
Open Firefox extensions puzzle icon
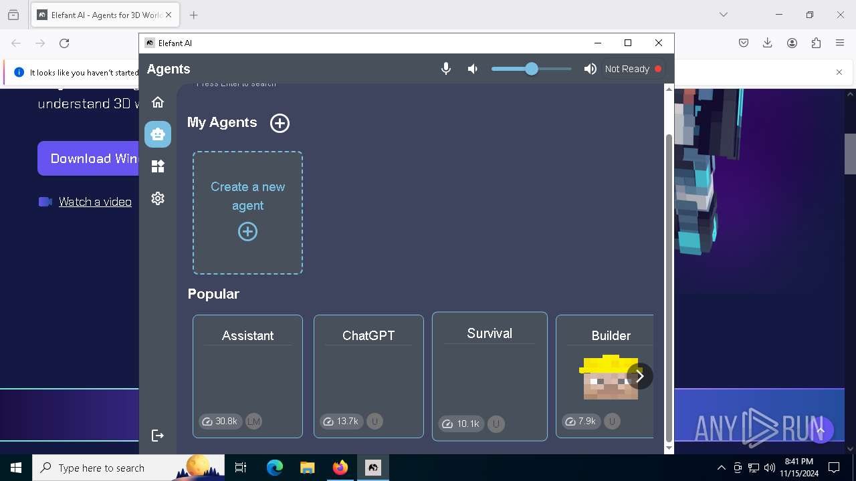click(816, 43)
